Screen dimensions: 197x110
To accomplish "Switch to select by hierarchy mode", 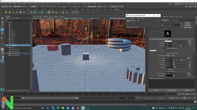I will 31,6.
